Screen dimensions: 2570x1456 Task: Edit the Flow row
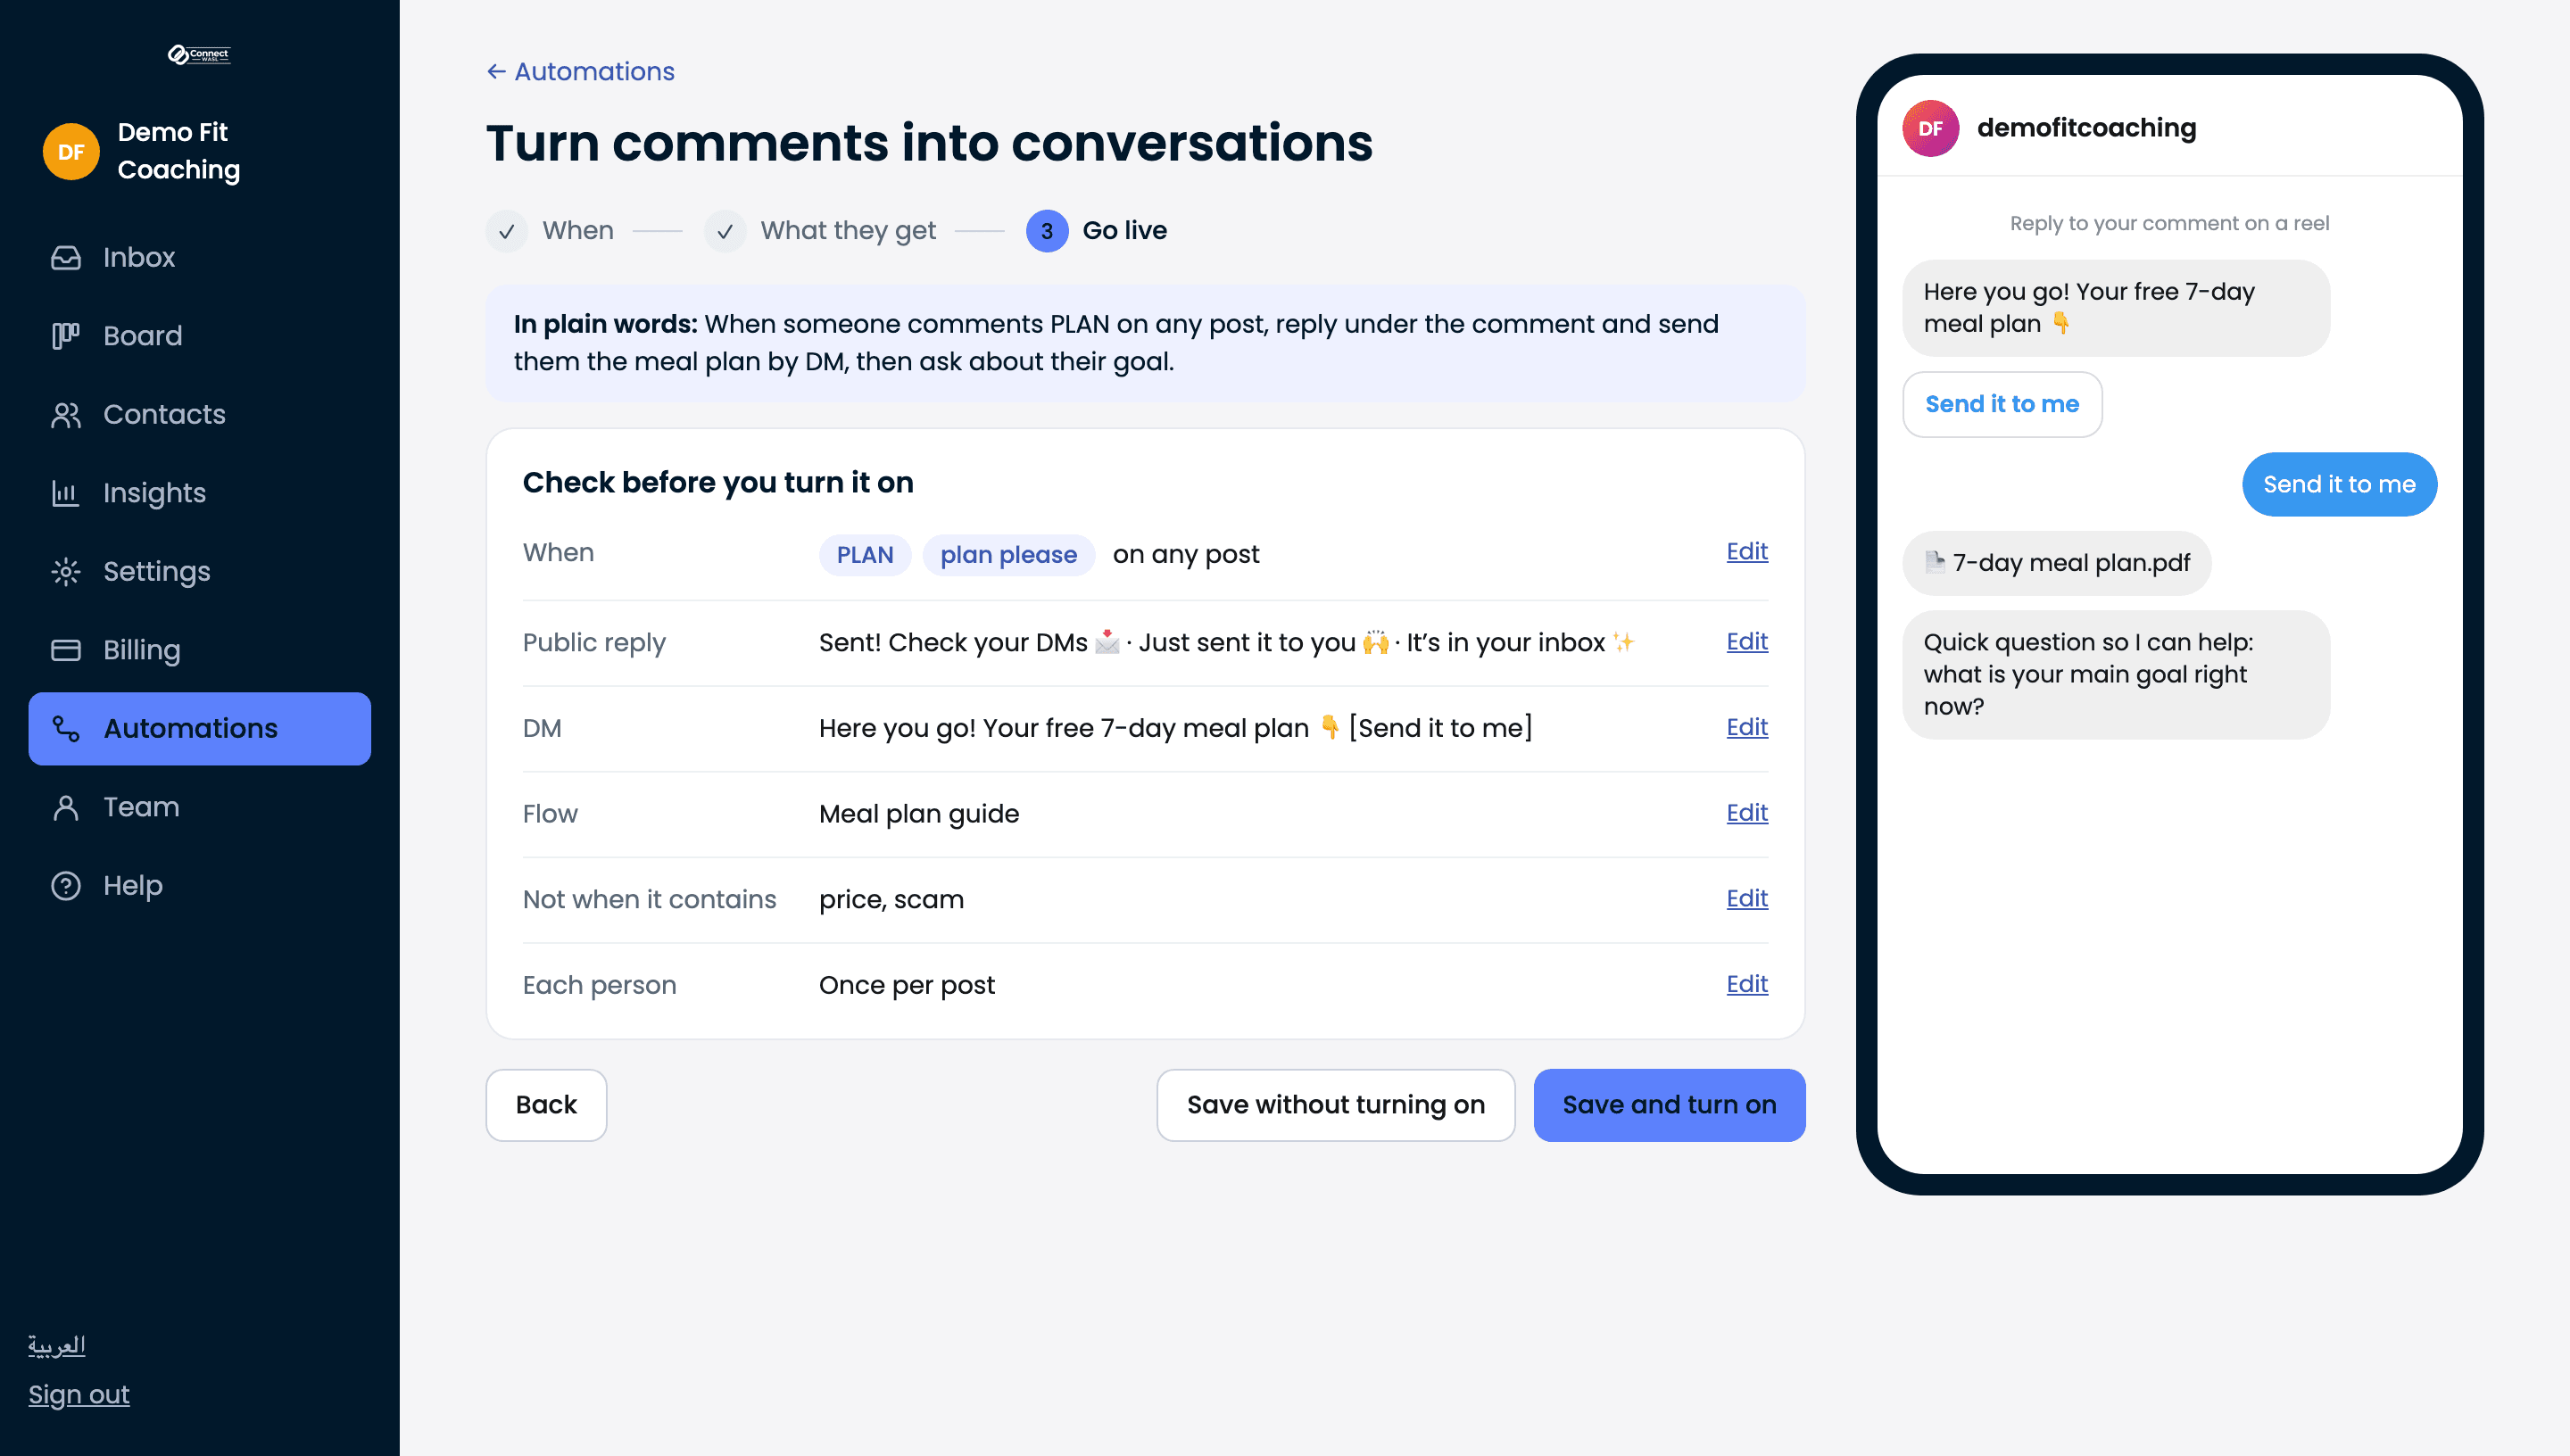click(1746, 813)
